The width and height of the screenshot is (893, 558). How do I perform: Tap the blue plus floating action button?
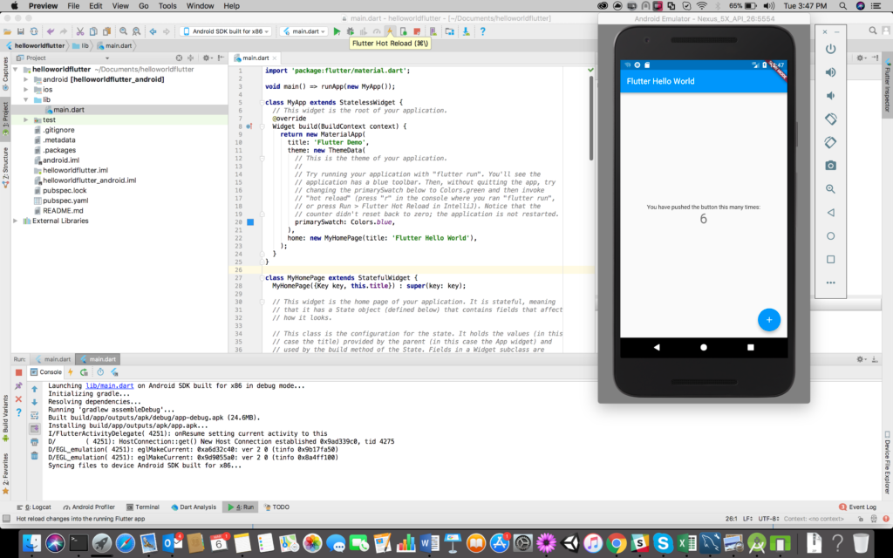click(769, 319)
